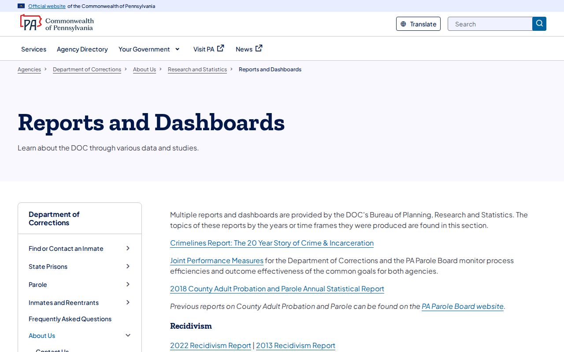Image resolution: width=564 pixels, height=352 pixels.
Task: Open Visit PA navigation link
Action: [204, 49]
